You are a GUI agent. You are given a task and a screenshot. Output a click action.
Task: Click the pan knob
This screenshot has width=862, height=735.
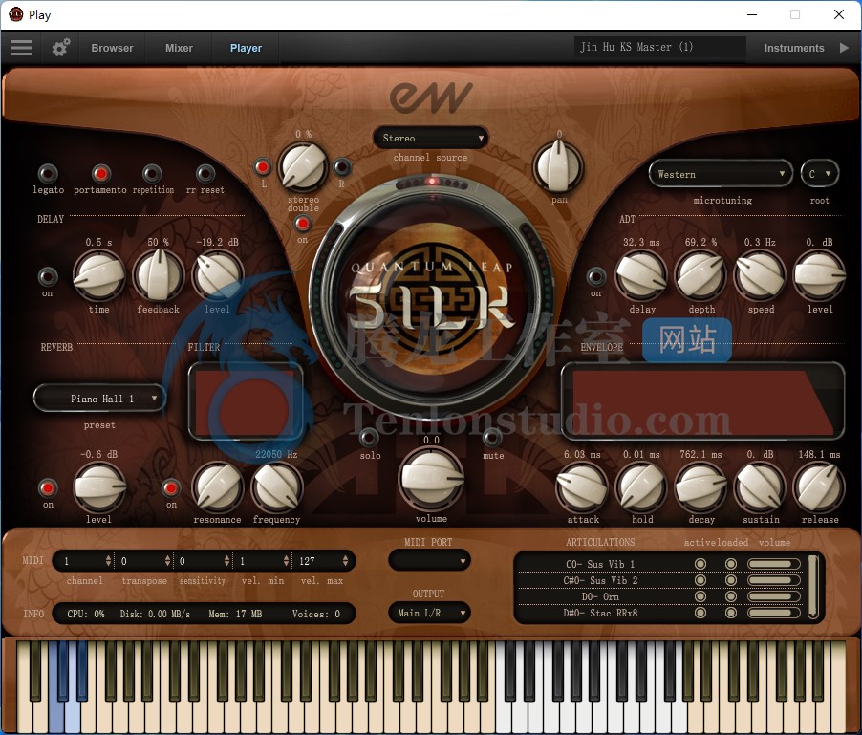coord(558,166)
